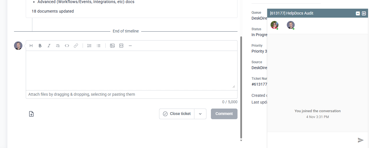Image resolution: width=377 pixels, height=148 pixels.
Task: Click the Close ticket button
Action: [177, 114]
